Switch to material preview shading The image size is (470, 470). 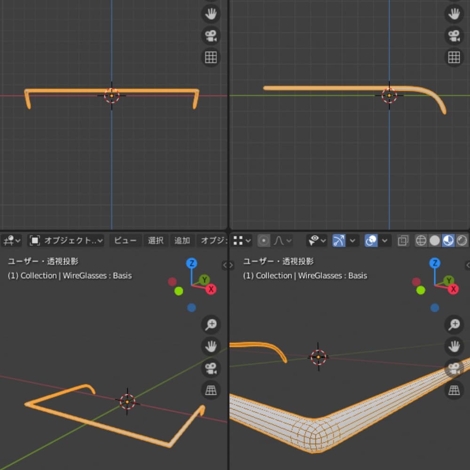point(448,241)
